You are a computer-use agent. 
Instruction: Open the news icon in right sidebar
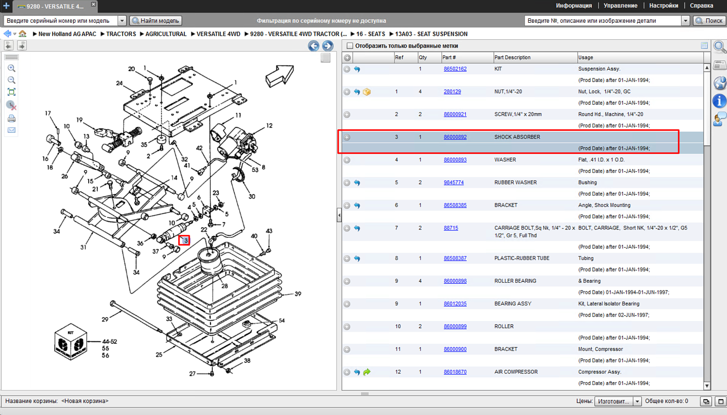coord(720,65)
